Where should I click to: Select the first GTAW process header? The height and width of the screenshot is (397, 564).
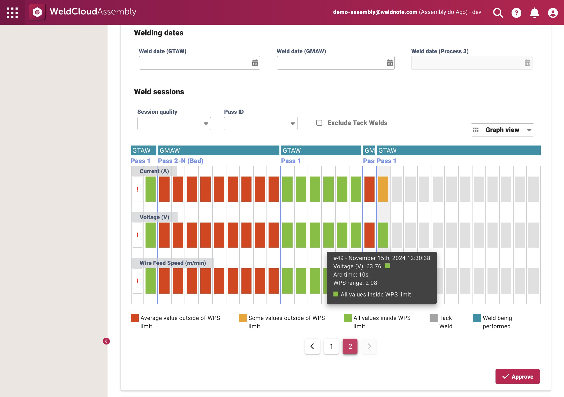click(143, 150)
